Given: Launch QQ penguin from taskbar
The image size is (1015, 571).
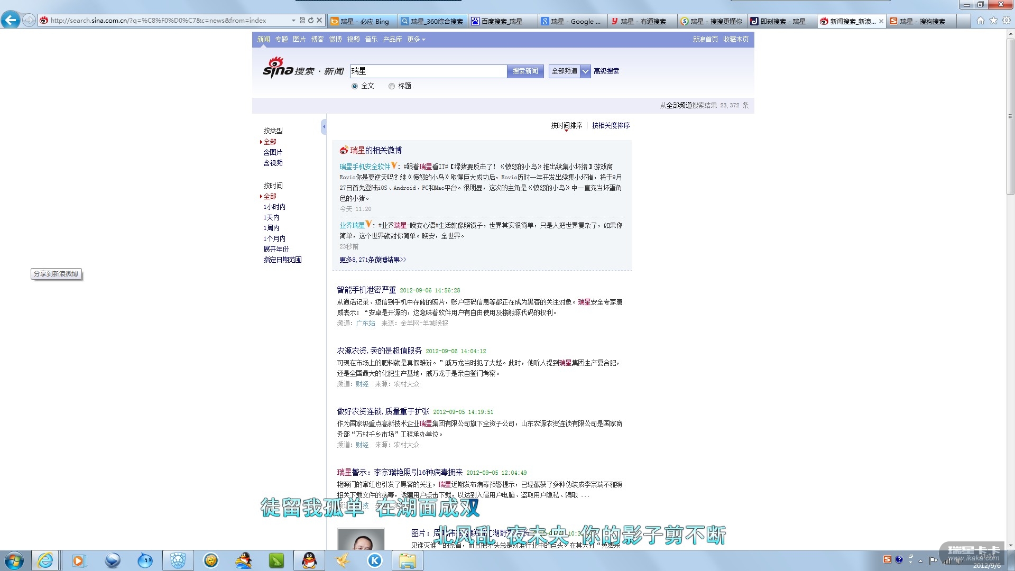Looking at the screenshot, I should (x=309, y=560).
